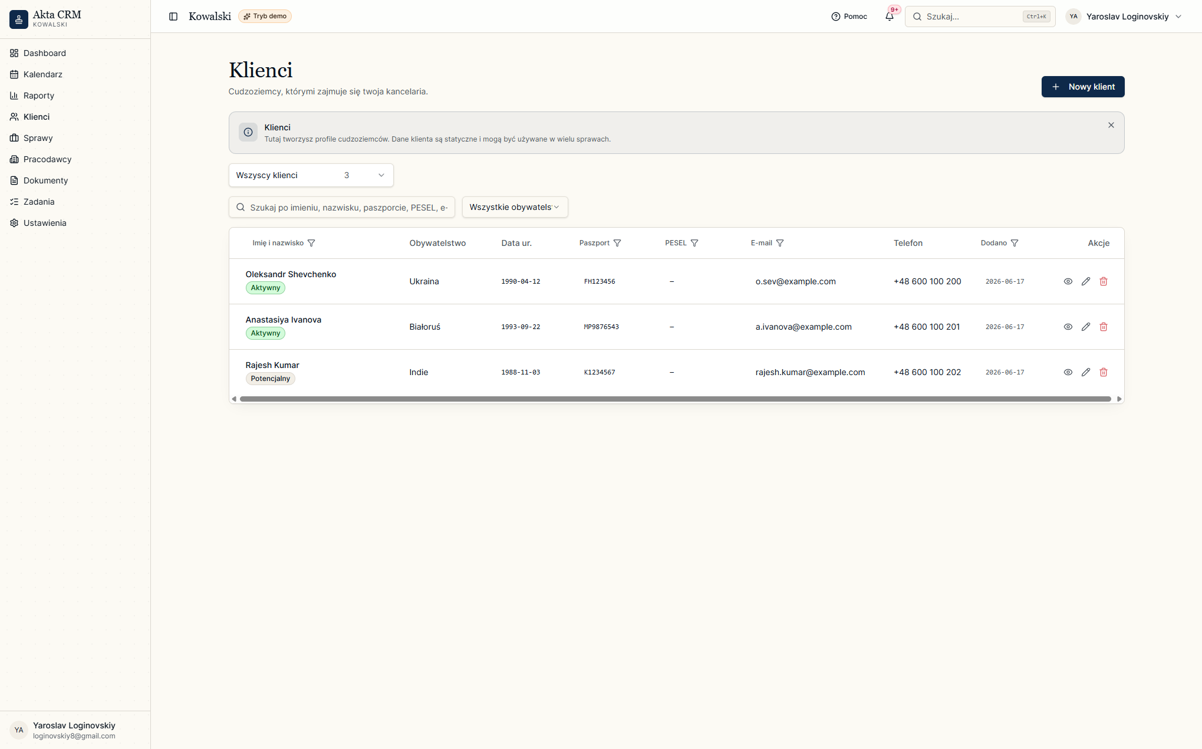Expand the Yaroslav Loginovskiy account menu

coord(1124,17)
